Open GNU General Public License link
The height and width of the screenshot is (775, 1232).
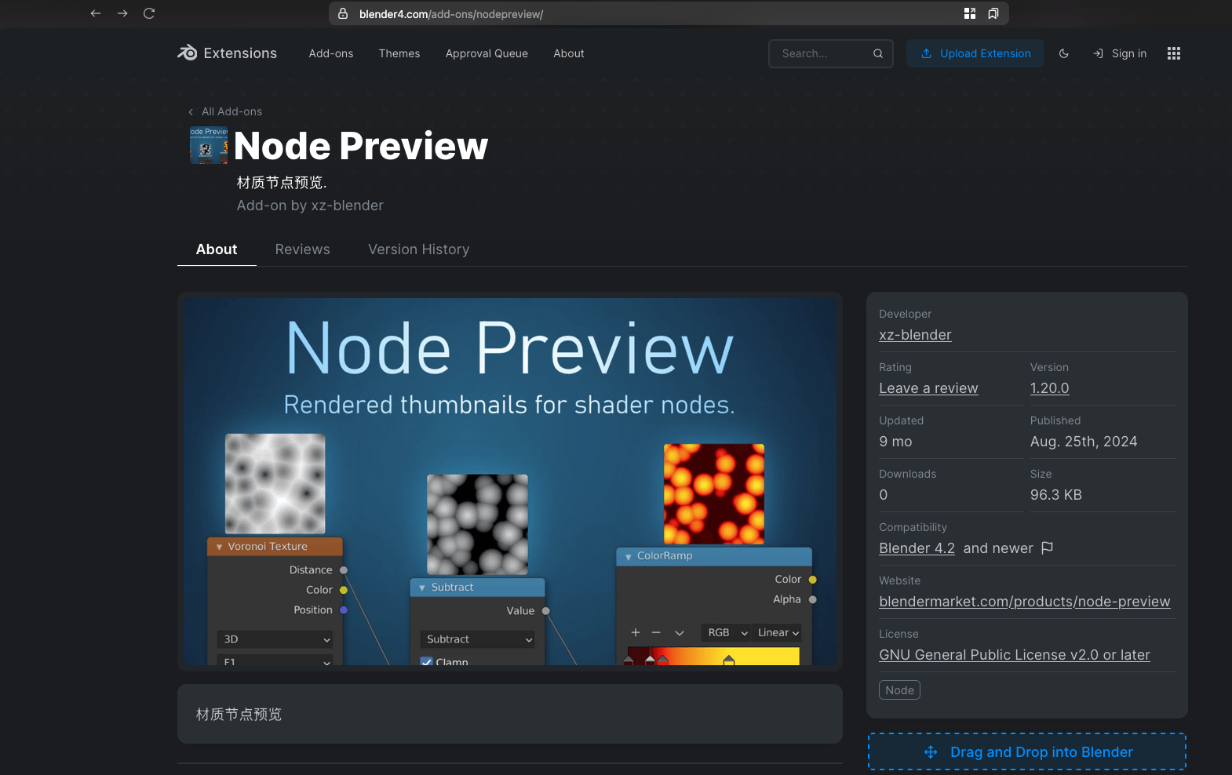pos(1015,655)
